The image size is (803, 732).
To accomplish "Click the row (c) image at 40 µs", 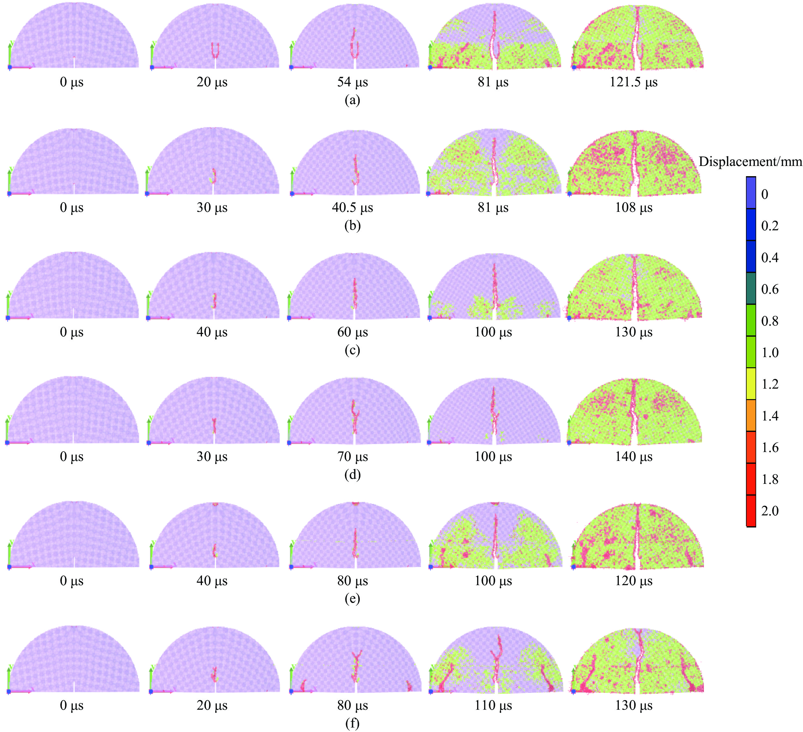I will coord(213,285).
